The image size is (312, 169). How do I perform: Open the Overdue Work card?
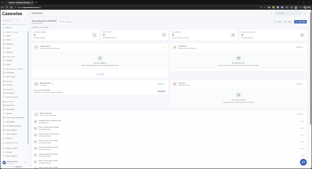65,35
